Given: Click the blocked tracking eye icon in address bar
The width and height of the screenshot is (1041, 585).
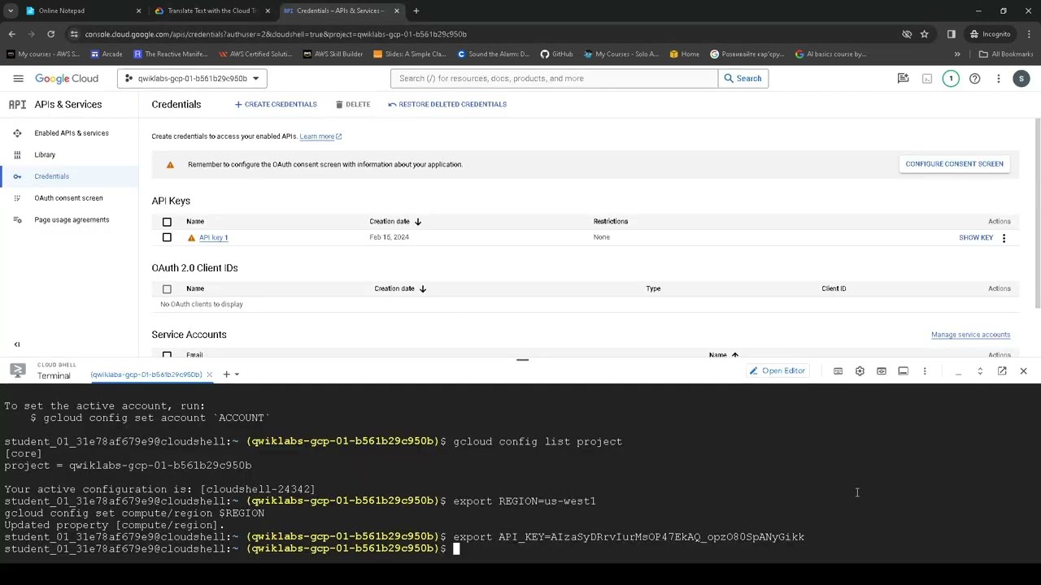Looking at the screenshot, I should tap(906, 34).
